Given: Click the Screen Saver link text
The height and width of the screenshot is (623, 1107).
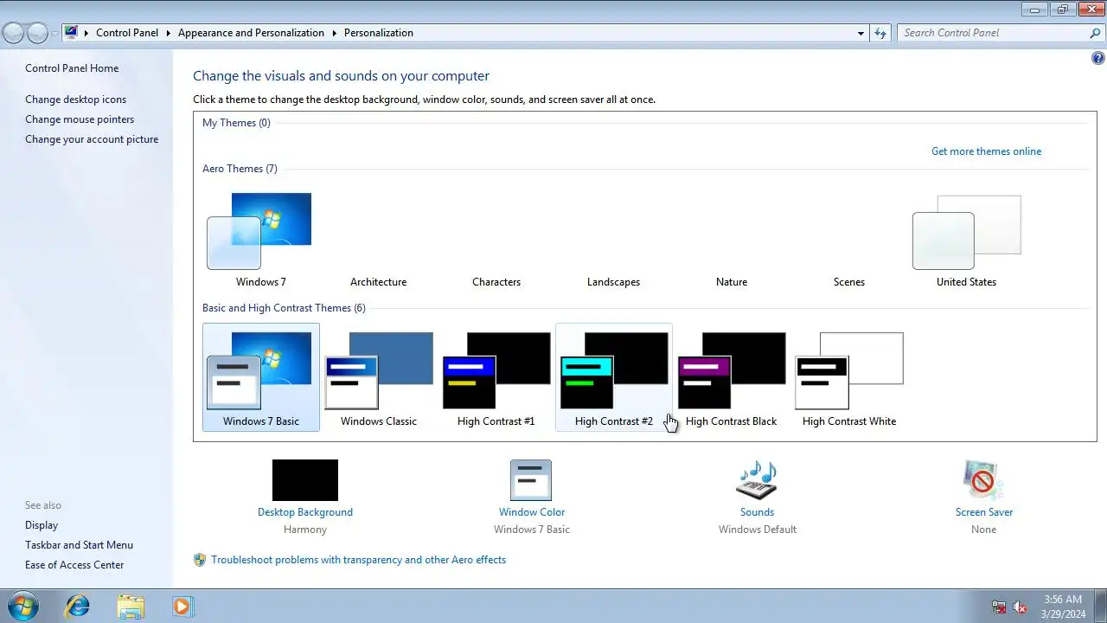Looking at the screenshot, I should coord(984,512).
